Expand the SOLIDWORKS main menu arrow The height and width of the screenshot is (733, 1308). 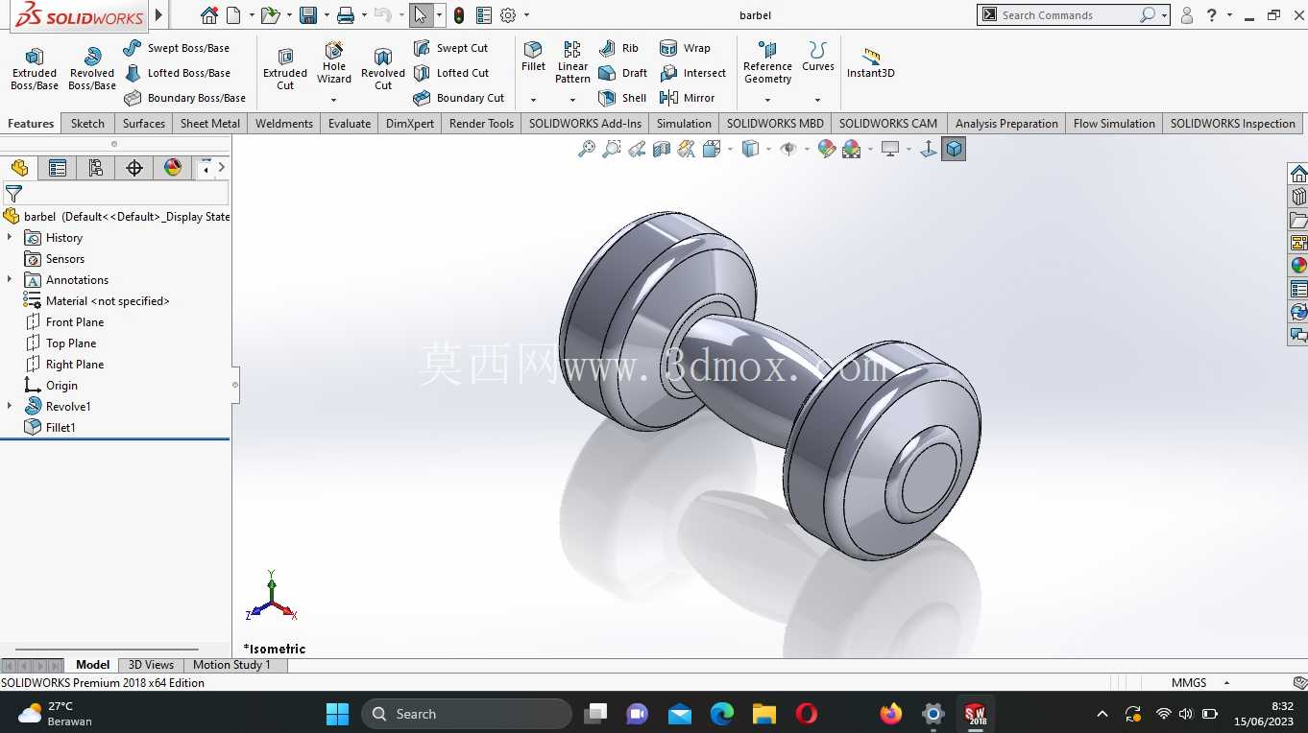tap(159, 15)
